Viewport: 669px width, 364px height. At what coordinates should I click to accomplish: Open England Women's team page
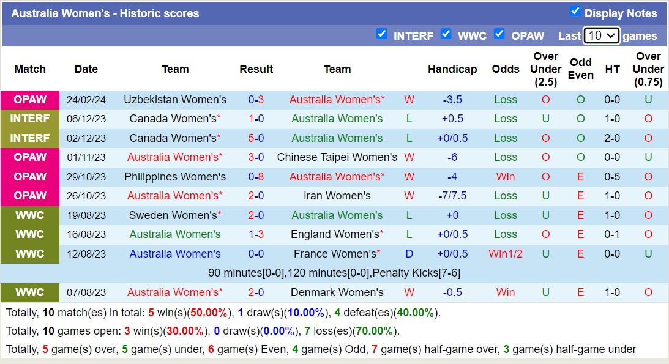(337, 234)
